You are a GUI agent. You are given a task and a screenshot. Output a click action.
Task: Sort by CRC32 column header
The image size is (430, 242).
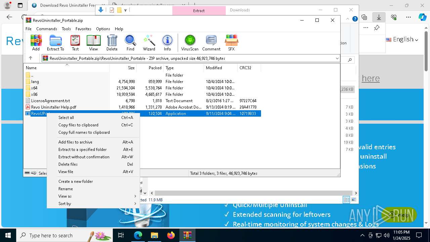249,68
